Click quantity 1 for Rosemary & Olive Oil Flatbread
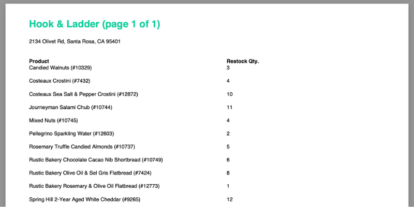 tap(228, 186)
